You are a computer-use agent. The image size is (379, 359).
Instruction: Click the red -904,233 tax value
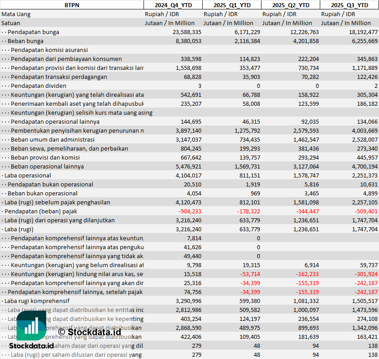pos(190,211)
